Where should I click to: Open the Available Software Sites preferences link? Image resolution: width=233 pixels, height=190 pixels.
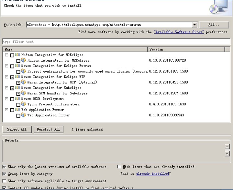click(179, 32)
